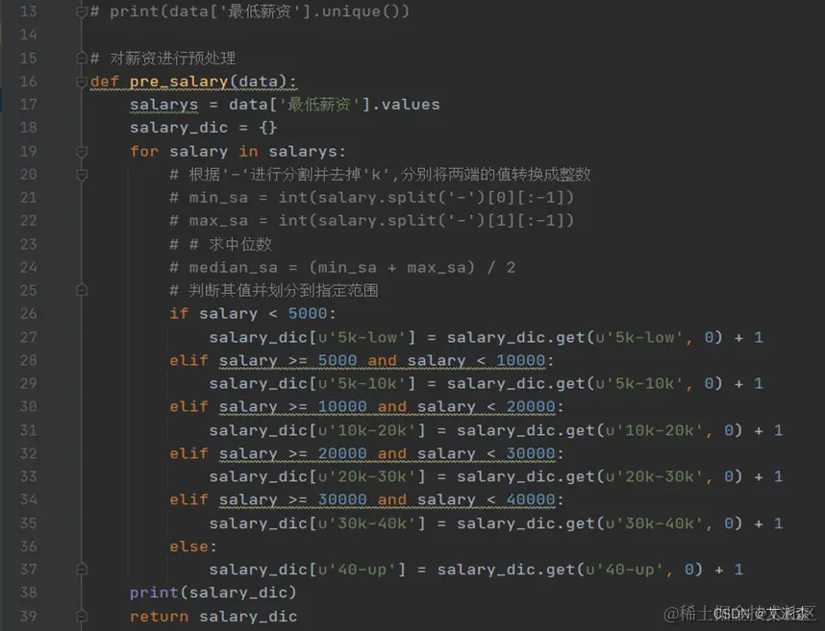Click the 'for salary in salarys:' line
The height and width of the screenshot is (631, 825).
coord(237,152)
